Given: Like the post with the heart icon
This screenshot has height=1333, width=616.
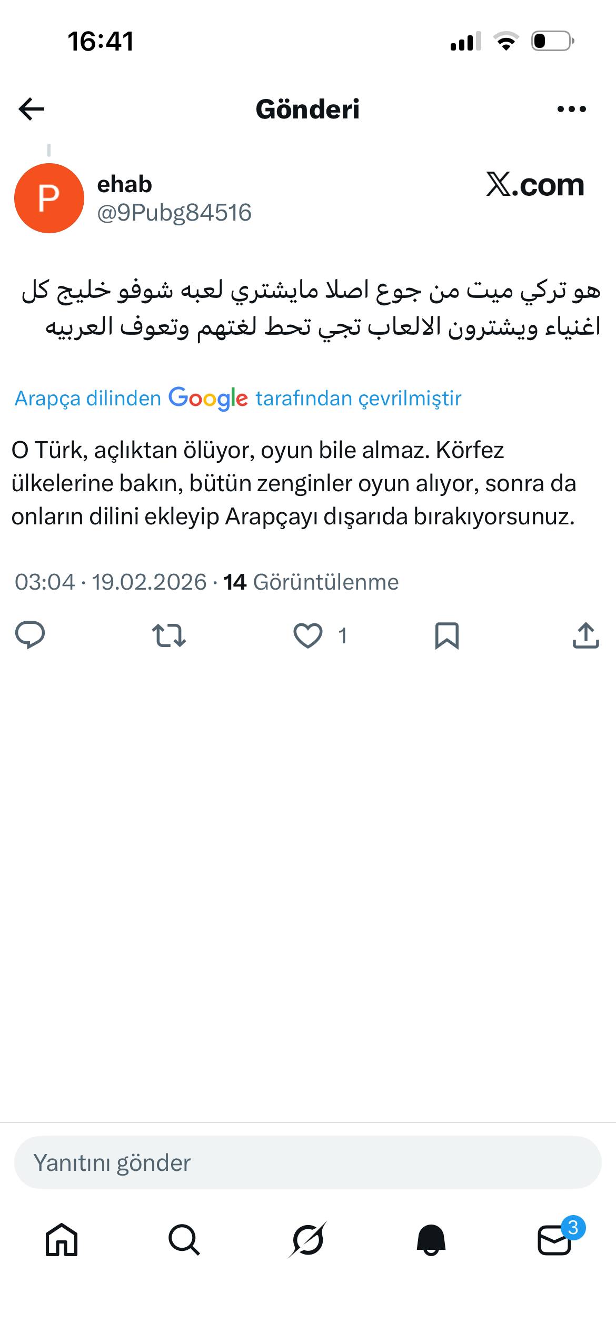Looking at the screenshot, I should click(308, 635).
